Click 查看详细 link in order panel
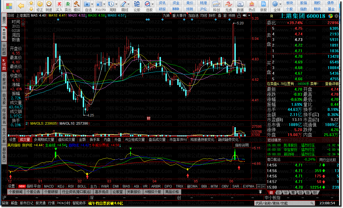This screenshot has width=343, height=208. pyautogui.click(x=332, y=84)
